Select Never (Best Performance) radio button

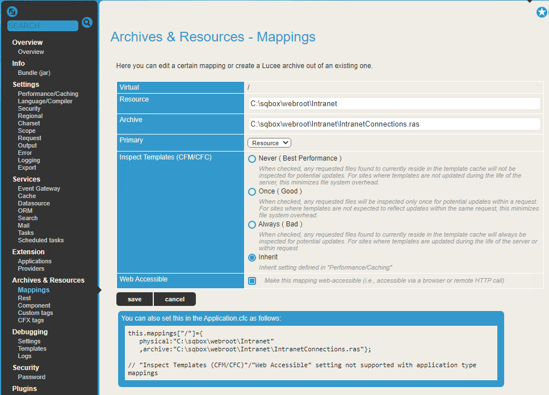click(x=252, y=159)
